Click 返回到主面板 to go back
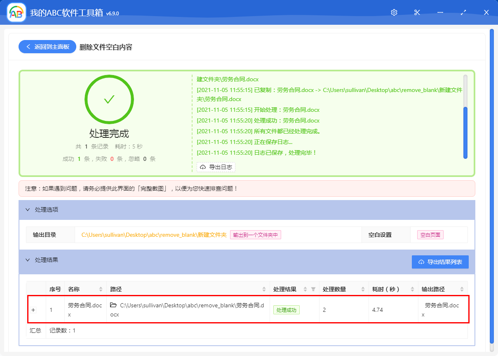 click(47, 47)
